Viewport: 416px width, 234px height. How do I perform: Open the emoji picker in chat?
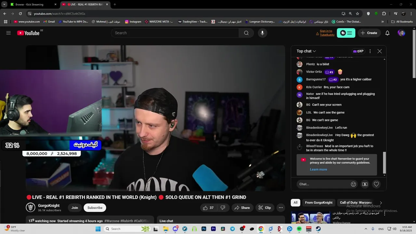[x=353, y=184]
